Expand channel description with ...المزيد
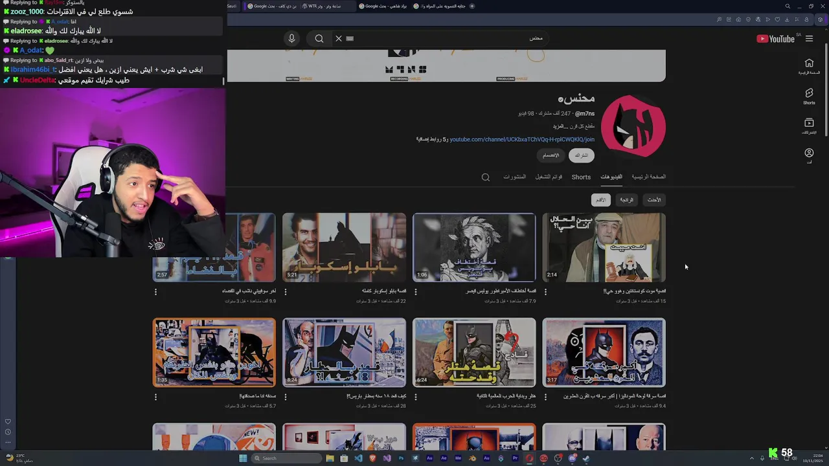The height and width of the screenshot is (466, 829). [x=559, y=126]
